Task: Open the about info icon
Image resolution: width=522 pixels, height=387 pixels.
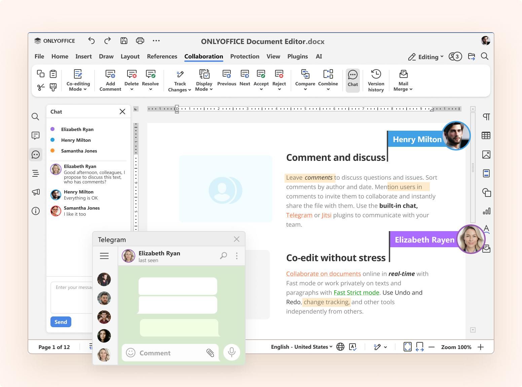Action: 35,211
